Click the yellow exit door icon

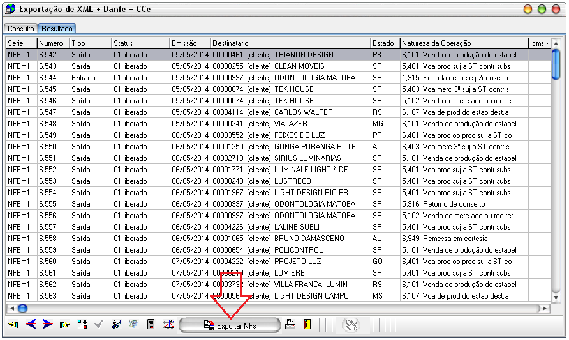pyautogui.click(x=307, y=324)
